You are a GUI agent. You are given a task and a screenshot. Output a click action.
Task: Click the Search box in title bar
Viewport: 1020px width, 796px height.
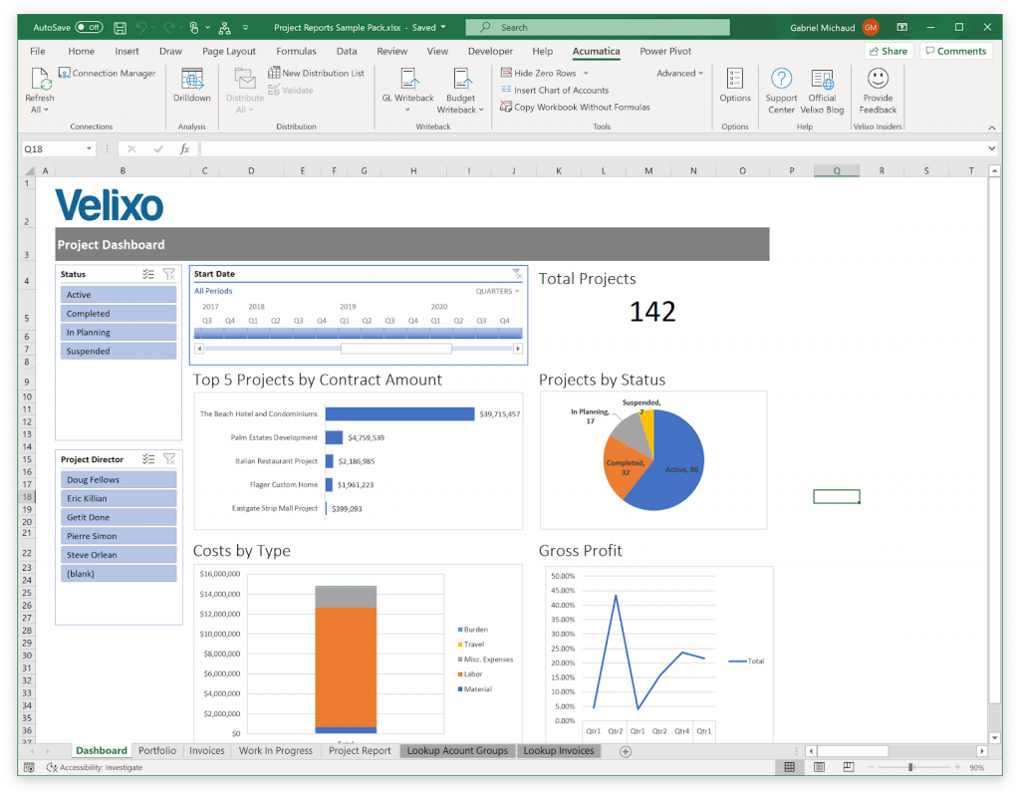coord(598,27)
